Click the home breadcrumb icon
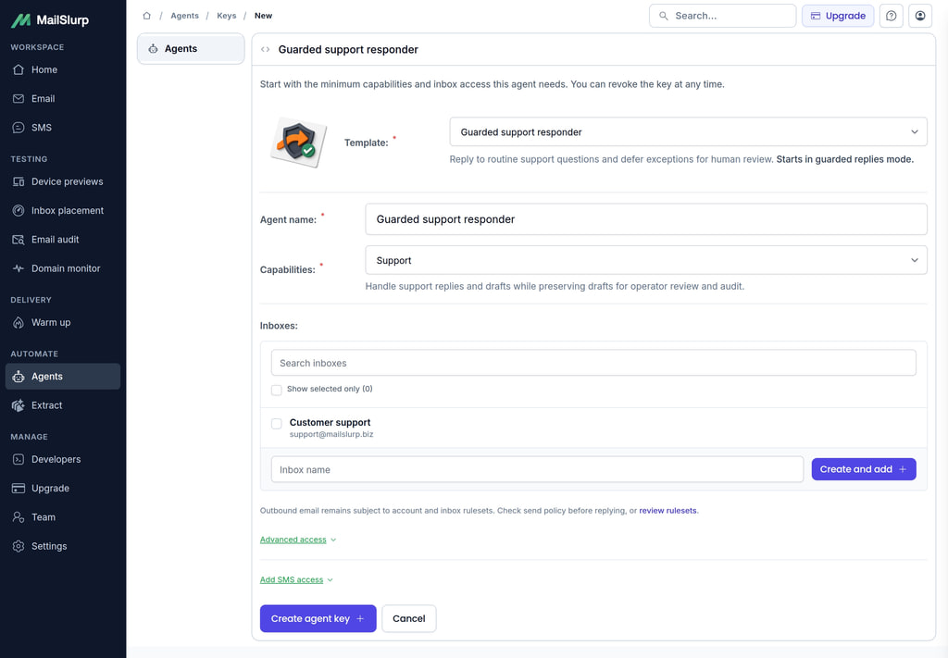The image size is (948, 658). pos(146,16)
